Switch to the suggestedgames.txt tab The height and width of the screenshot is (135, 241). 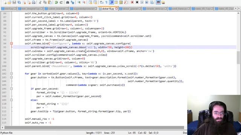83,9
